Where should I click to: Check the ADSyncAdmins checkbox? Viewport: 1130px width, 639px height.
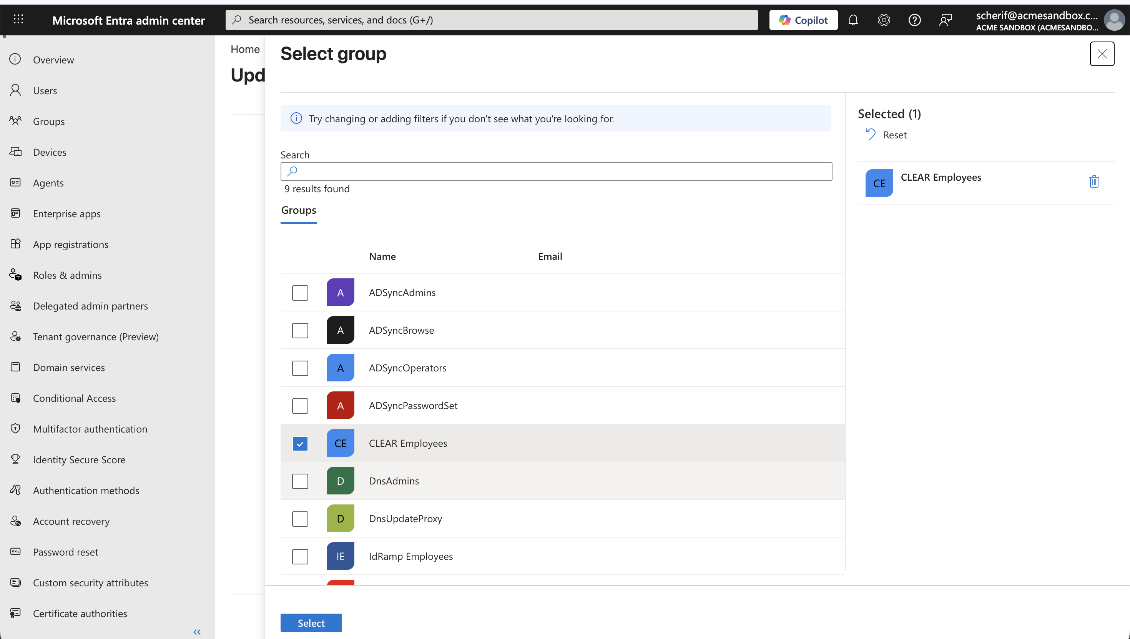[300, 293]
